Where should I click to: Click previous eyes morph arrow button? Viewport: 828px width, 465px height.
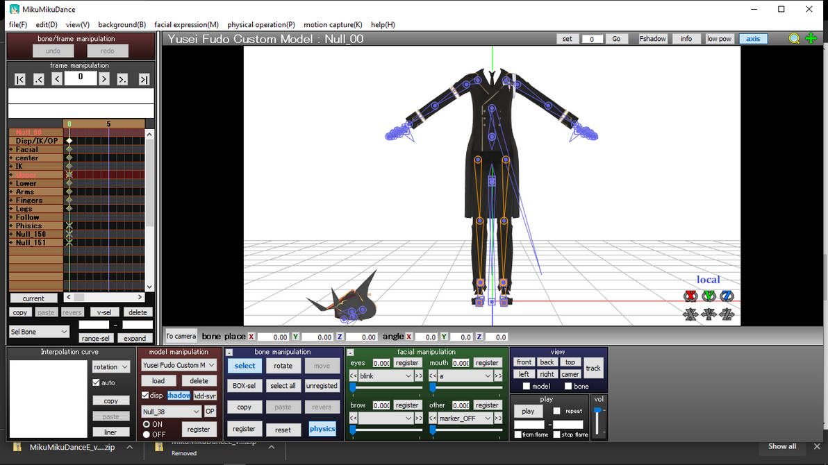[x=354, y=375]
